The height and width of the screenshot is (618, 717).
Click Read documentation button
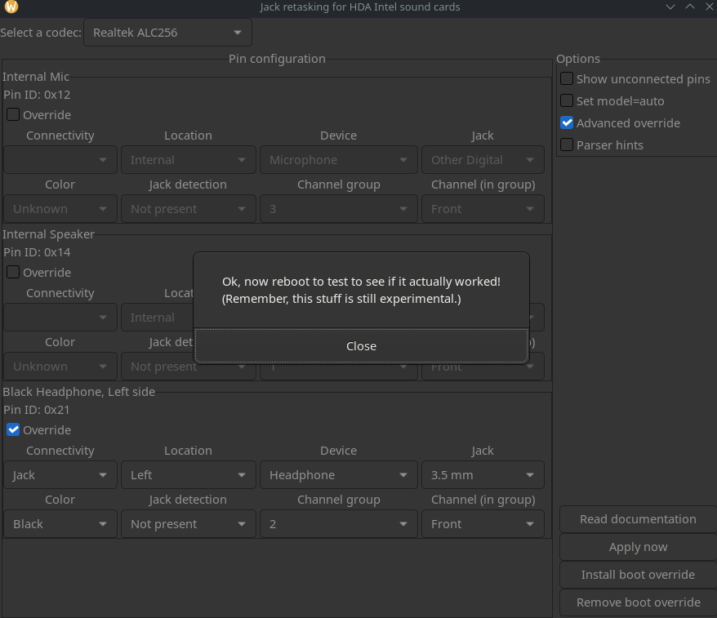coord(638,519)
